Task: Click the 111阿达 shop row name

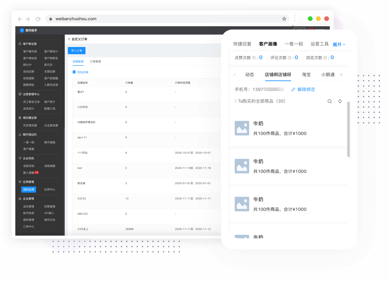Action: click(x=82, y=153)
